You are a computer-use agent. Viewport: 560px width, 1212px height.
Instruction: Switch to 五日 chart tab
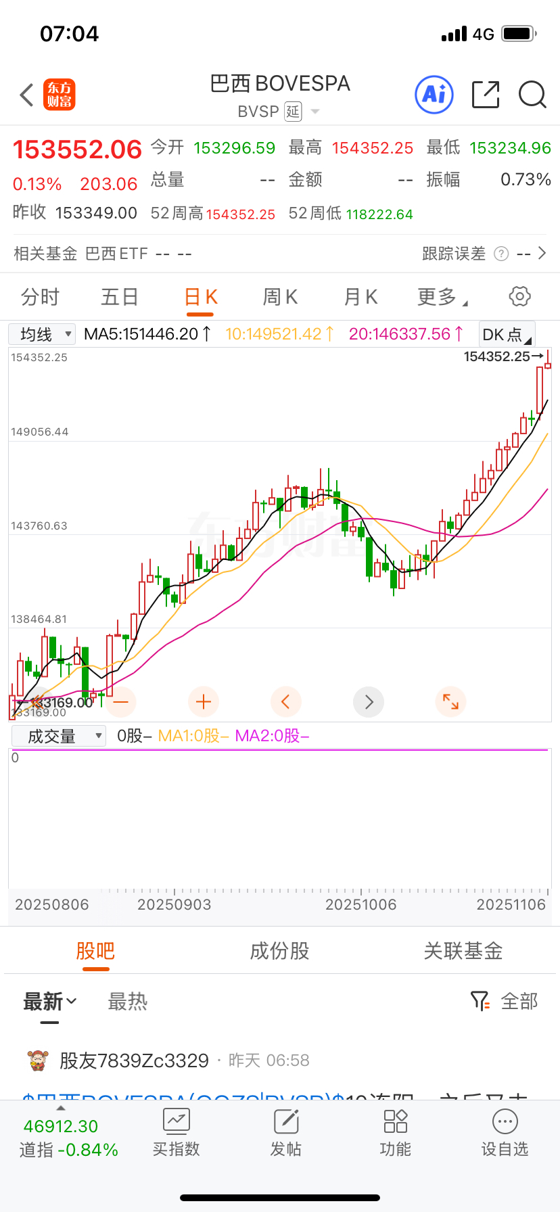[120, 297]
